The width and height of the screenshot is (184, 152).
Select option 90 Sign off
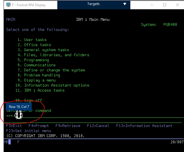[x=29, y=100]
